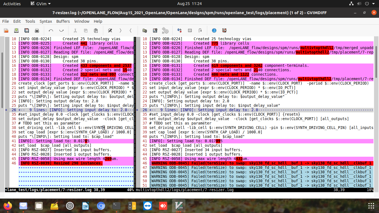Open AnyDesk from the dock
This screenshot has height=213, width=379.
point(163,206)
